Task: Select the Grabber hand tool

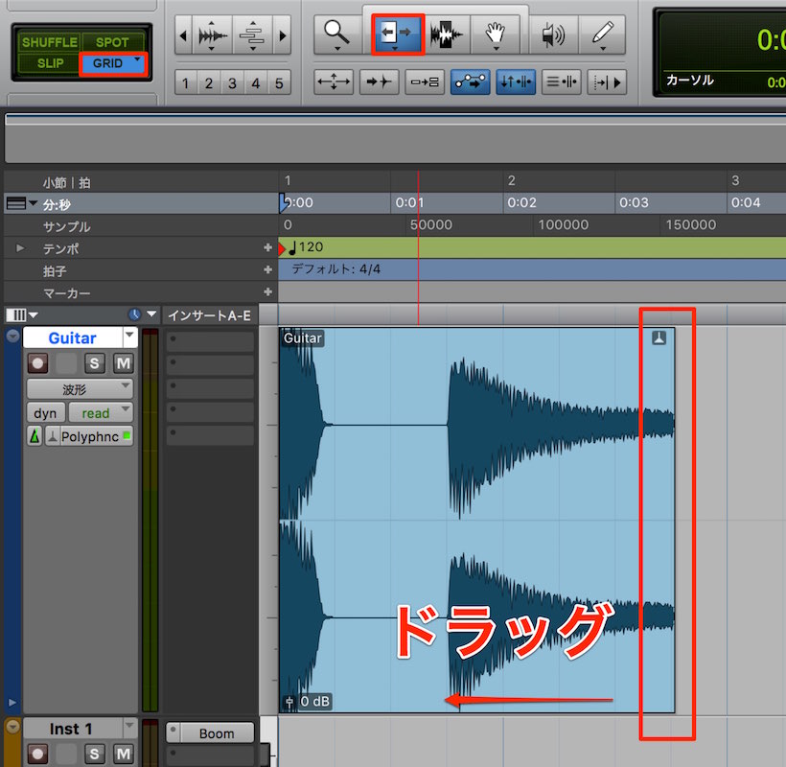Action: (x=496, y=35)
